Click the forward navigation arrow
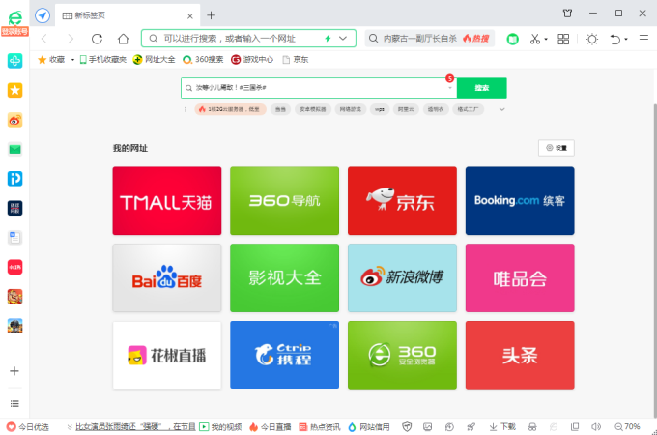This screenshot has height=435, width=657. 71,39
